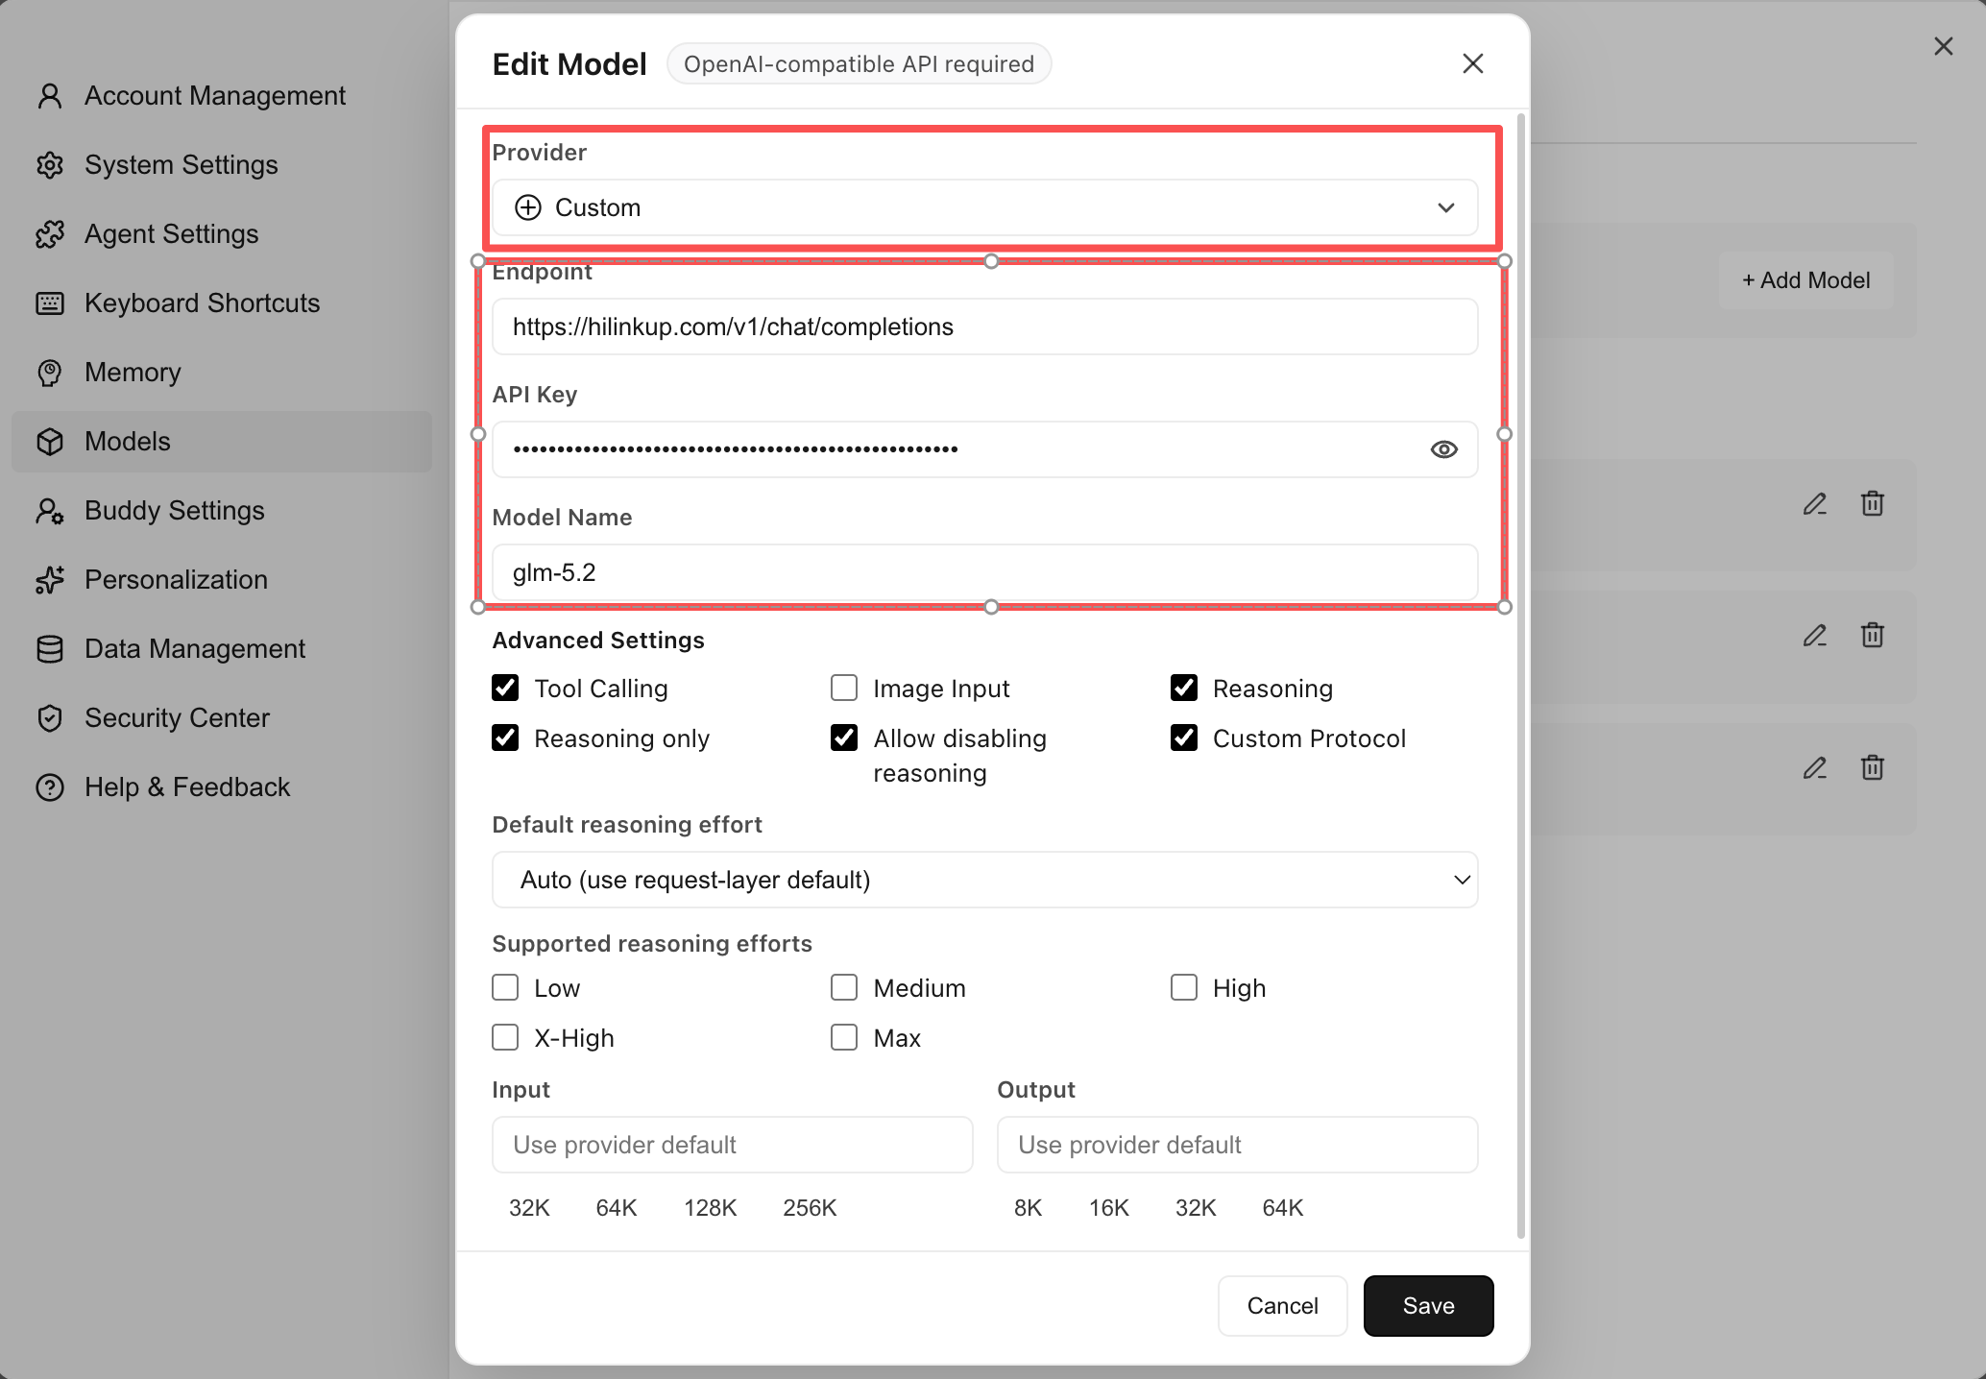Click the Buddy Settings user-gear icon
Viewport: 1986px width, 1379px height.
coord(50,511)
